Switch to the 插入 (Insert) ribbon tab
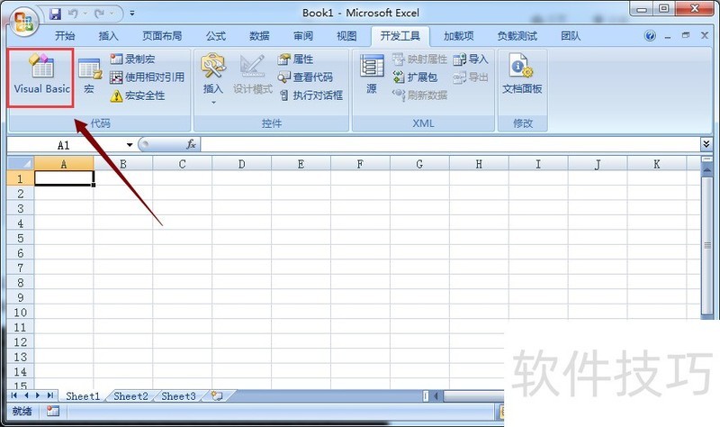 point(108,36)
